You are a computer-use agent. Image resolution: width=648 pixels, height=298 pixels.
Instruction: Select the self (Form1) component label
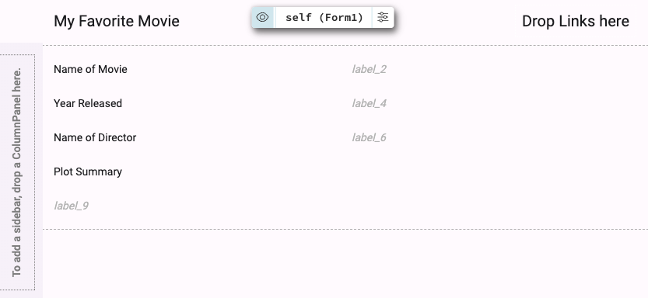pos(324,17)
